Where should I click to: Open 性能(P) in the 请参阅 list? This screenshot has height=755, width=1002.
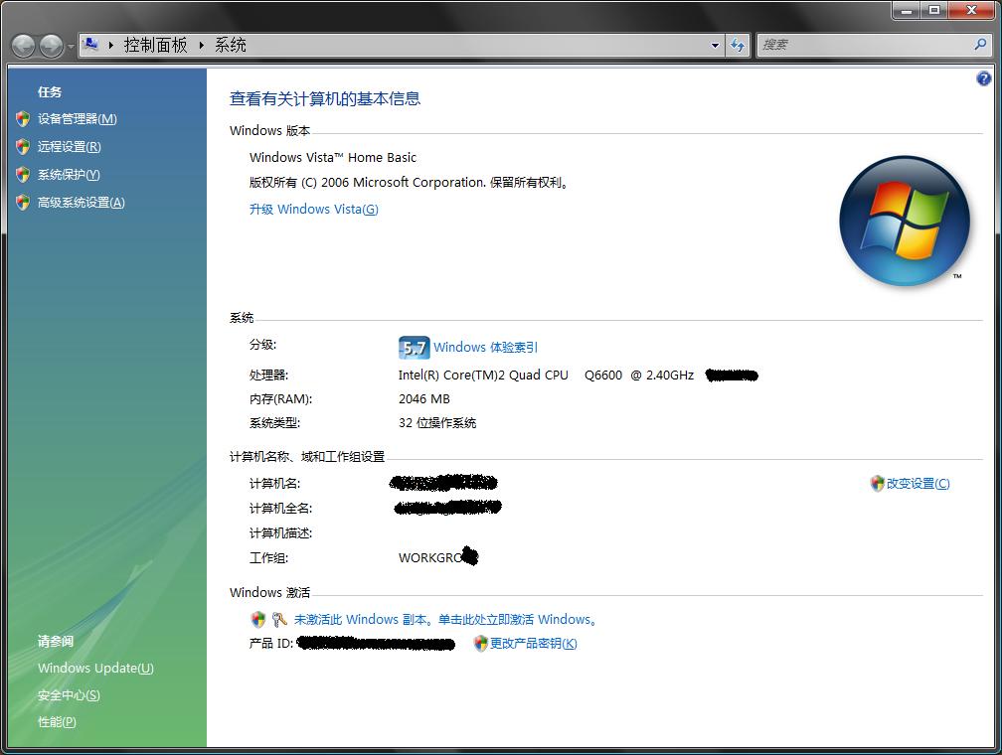(x=57, y=722)
